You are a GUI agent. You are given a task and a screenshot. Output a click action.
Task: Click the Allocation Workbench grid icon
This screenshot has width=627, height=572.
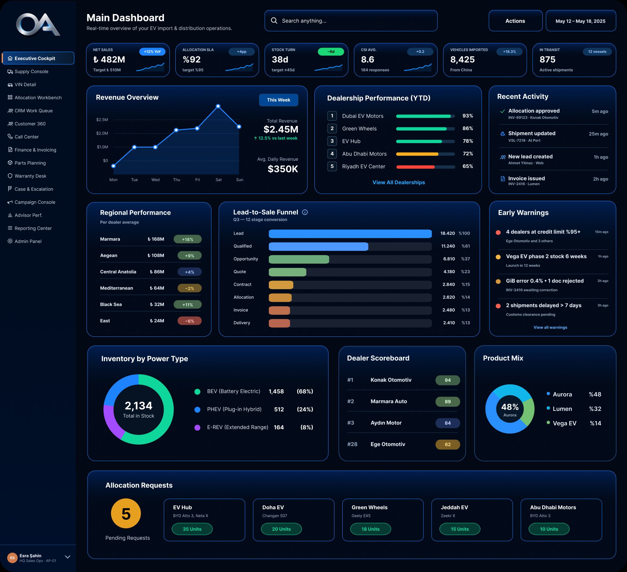tap(10, 97)
